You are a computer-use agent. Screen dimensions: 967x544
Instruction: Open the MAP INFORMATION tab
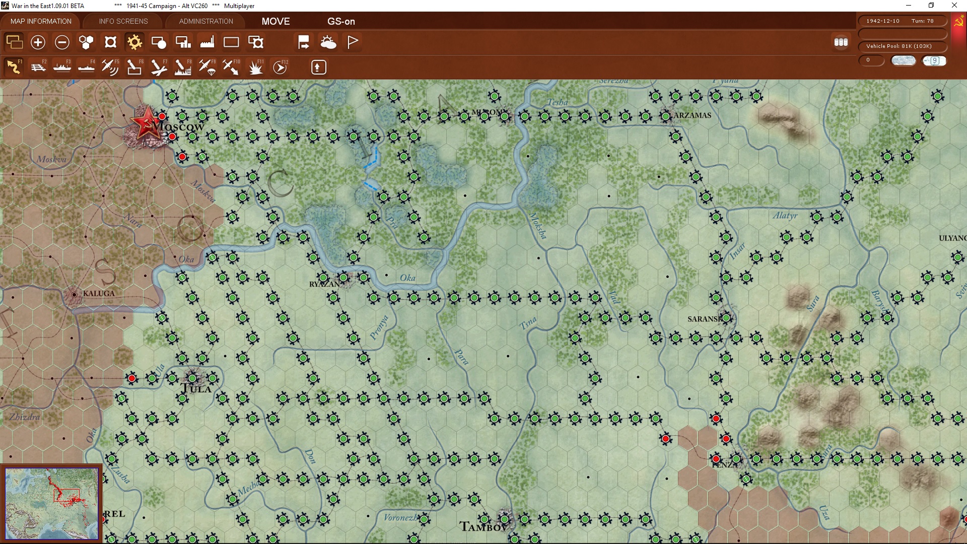41,21
